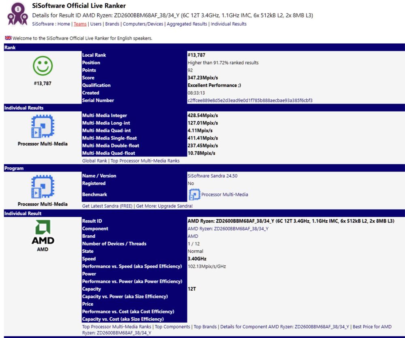Open the Global Rank link

(94, 161)
